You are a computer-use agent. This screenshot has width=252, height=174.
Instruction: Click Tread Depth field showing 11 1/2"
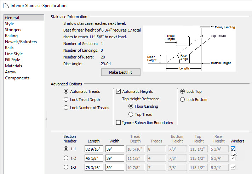tap(136, 158)
